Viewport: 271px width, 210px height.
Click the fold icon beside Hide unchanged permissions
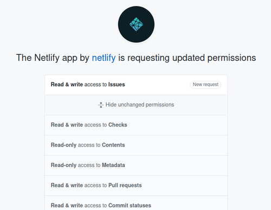[101, 105]
